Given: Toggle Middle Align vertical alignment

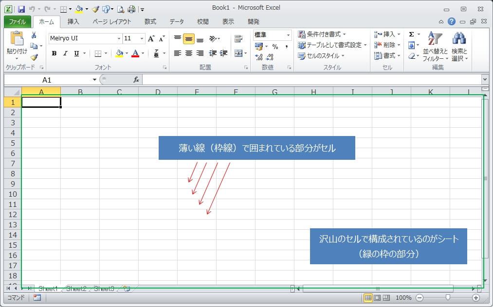Looking at the screenshot, I should pos(189,39).
